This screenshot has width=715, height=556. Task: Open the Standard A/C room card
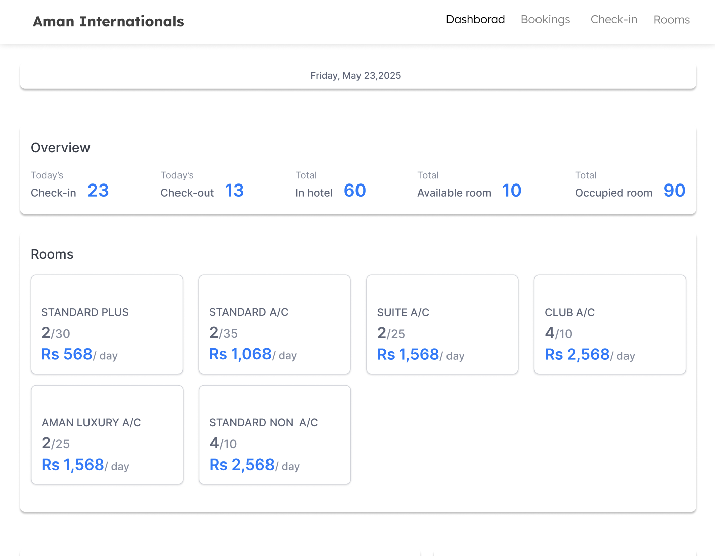[x=274, y=324]
